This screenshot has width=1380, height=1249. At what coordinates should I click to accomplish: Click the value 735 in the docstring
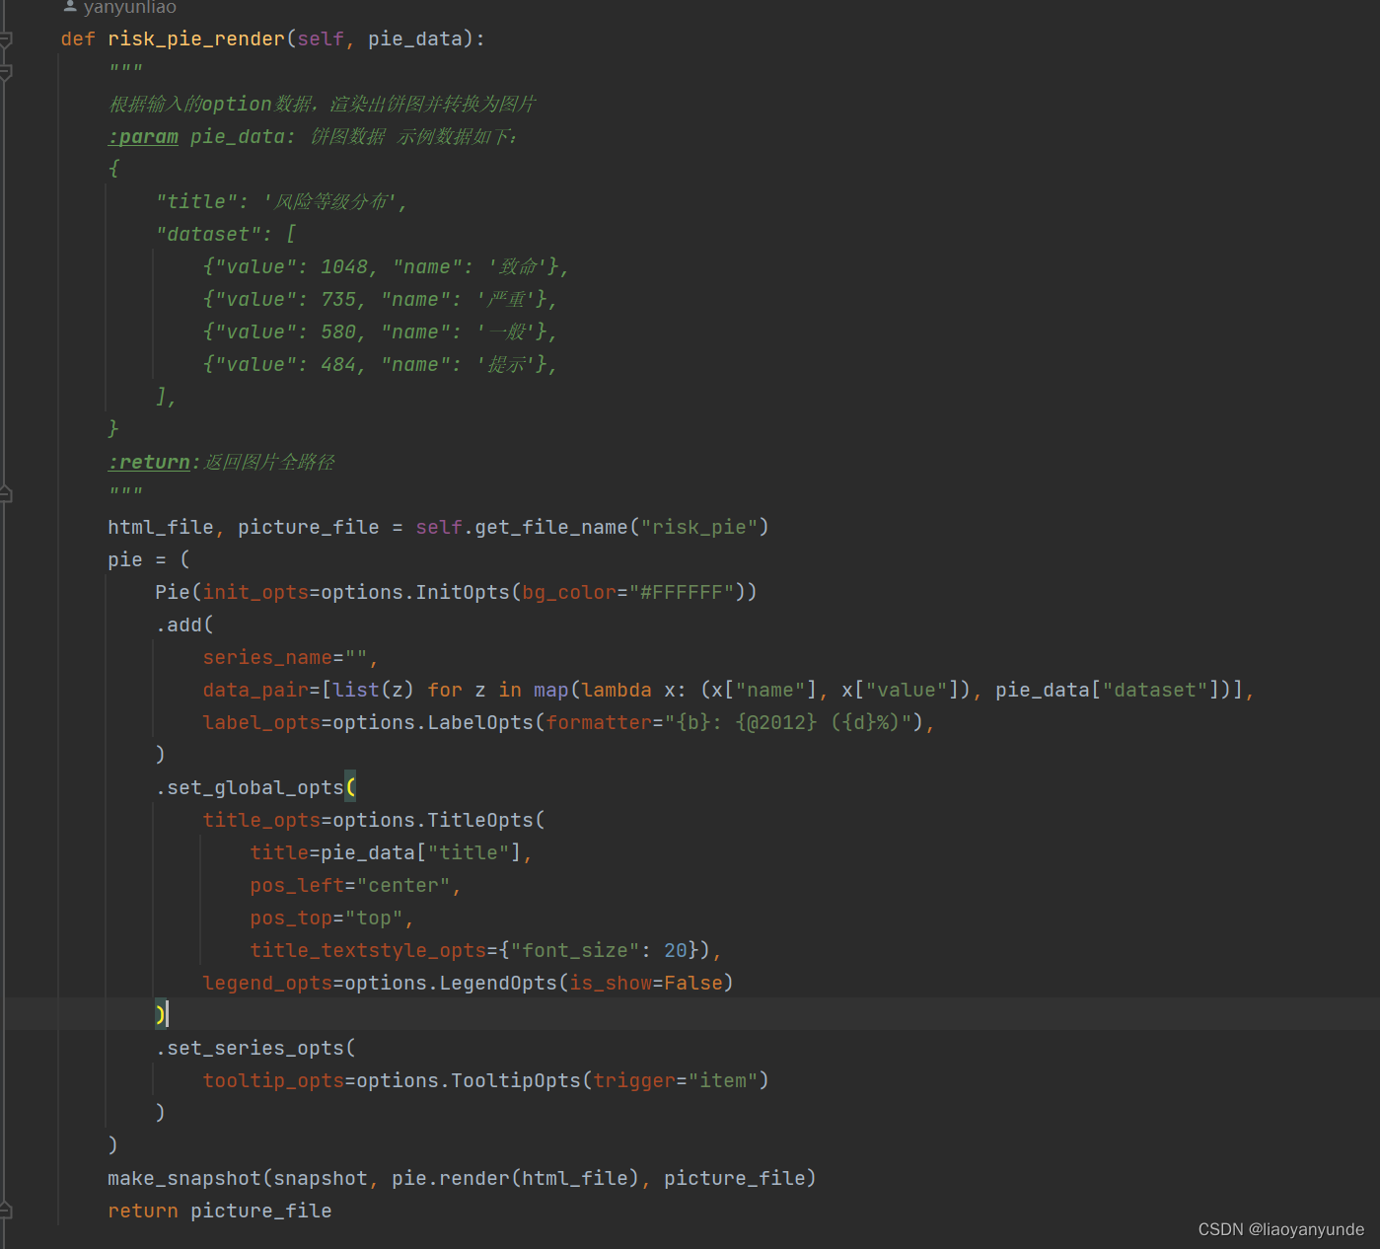coord(338,300)
